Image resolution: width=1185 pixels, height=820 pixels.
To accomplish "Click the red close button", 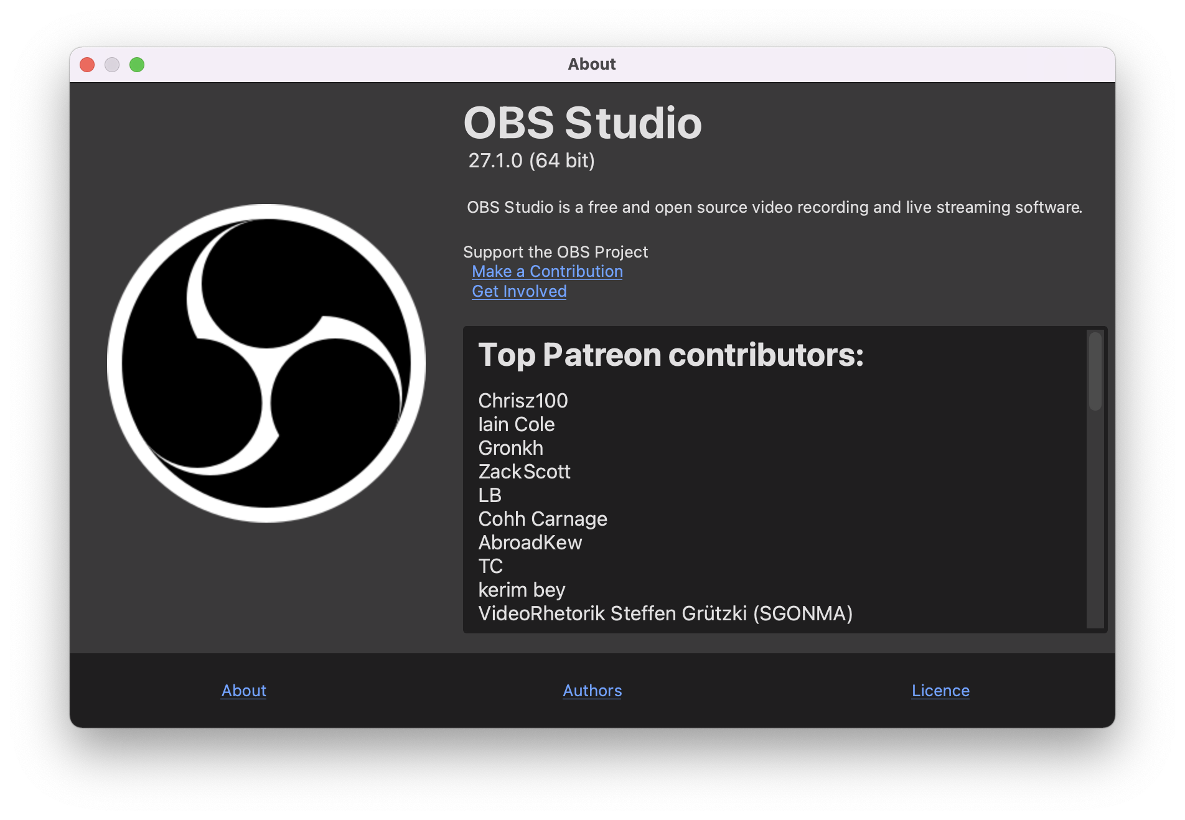I will (x=87, y=64).
